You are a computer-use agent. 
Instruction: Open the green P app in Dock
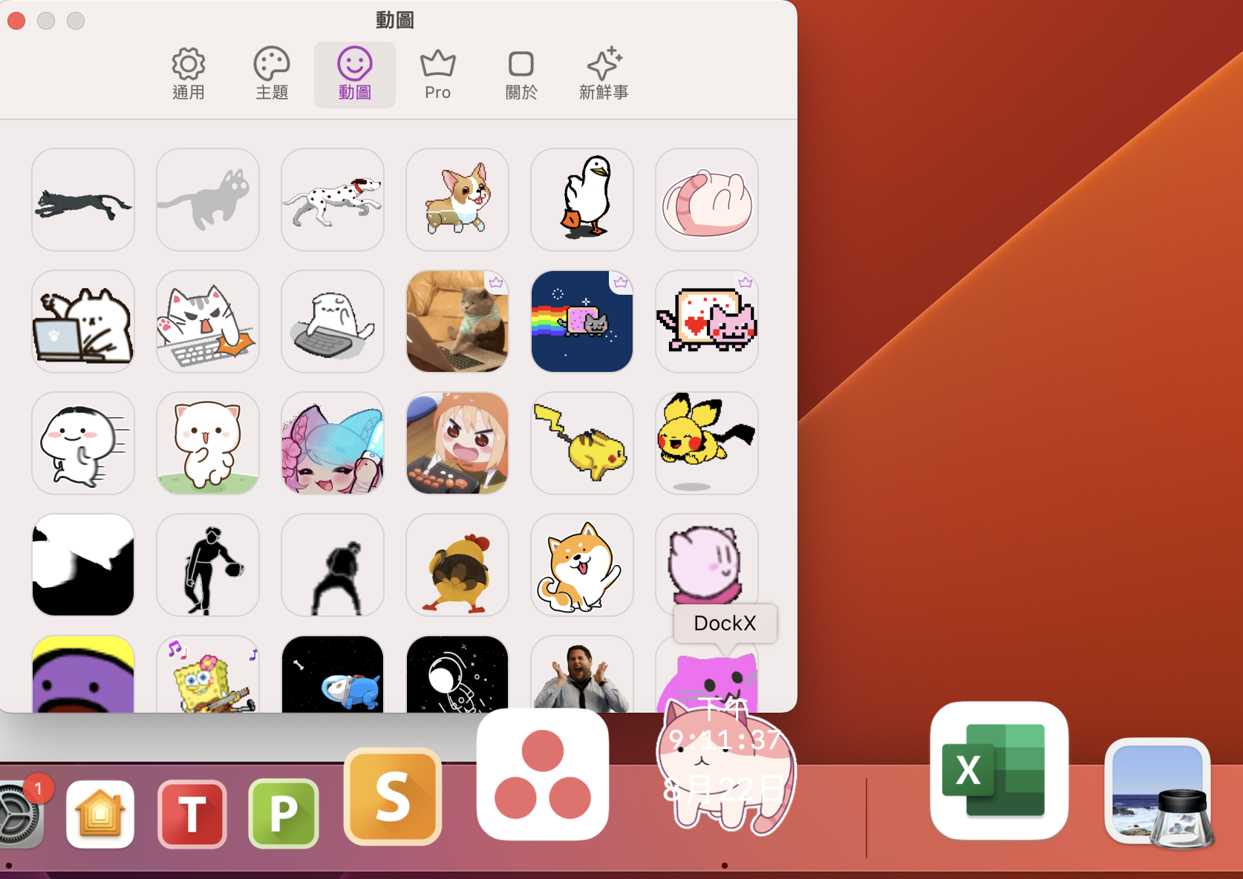[284, 814]
